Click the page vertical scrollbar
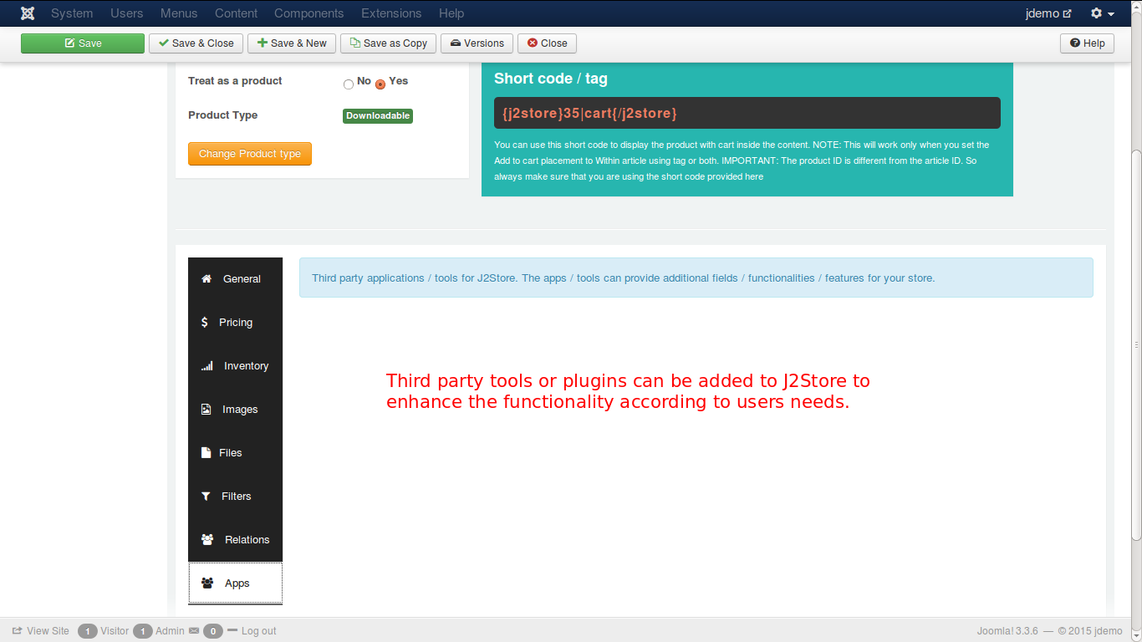The width and height of the screenshot is (1142, 642). 1135,343
